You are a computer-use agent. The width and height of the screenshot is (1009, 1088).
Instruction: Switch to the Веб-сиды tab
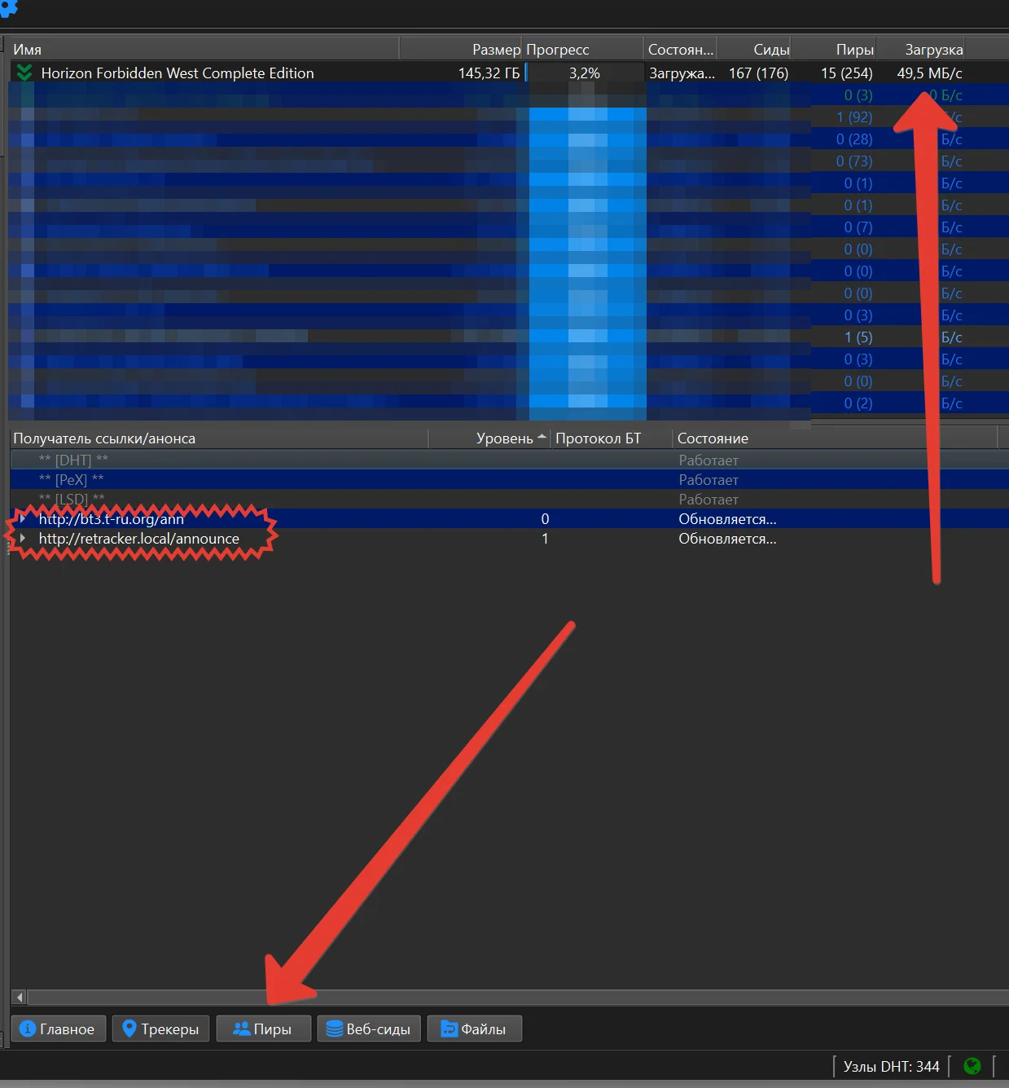tap(369, 1029)
